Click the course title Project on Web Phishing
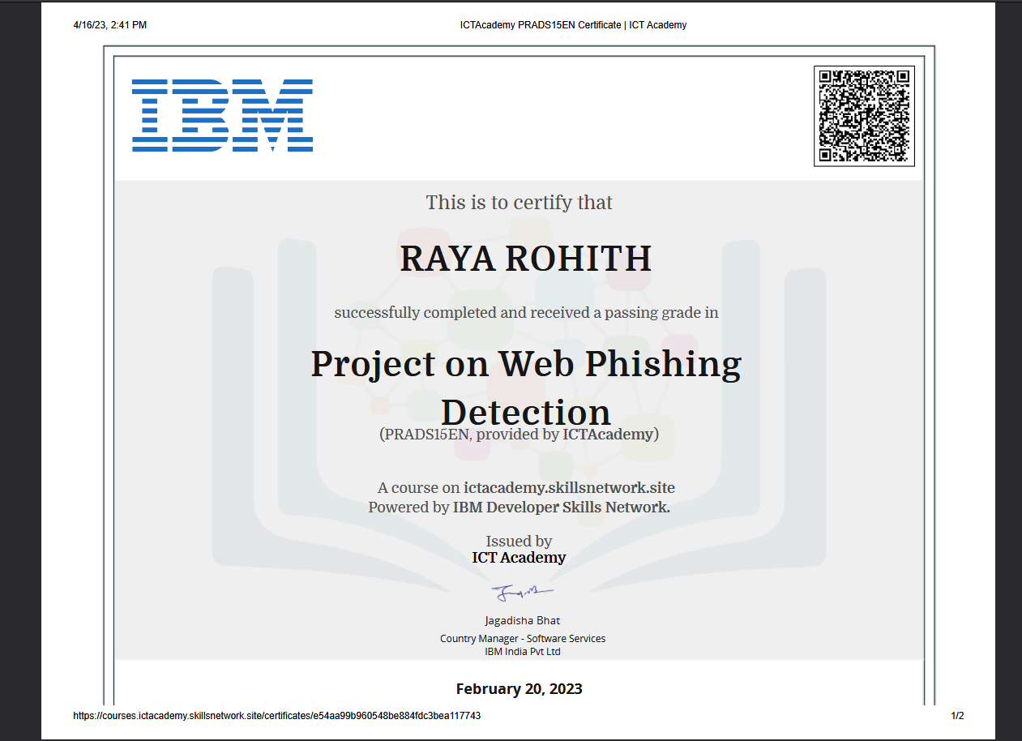1022x741 pixels. click(x=526, y=364)
